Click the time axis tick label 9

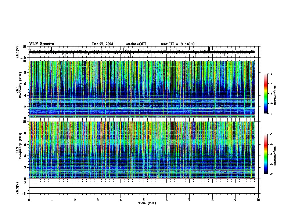click(235, 200)
